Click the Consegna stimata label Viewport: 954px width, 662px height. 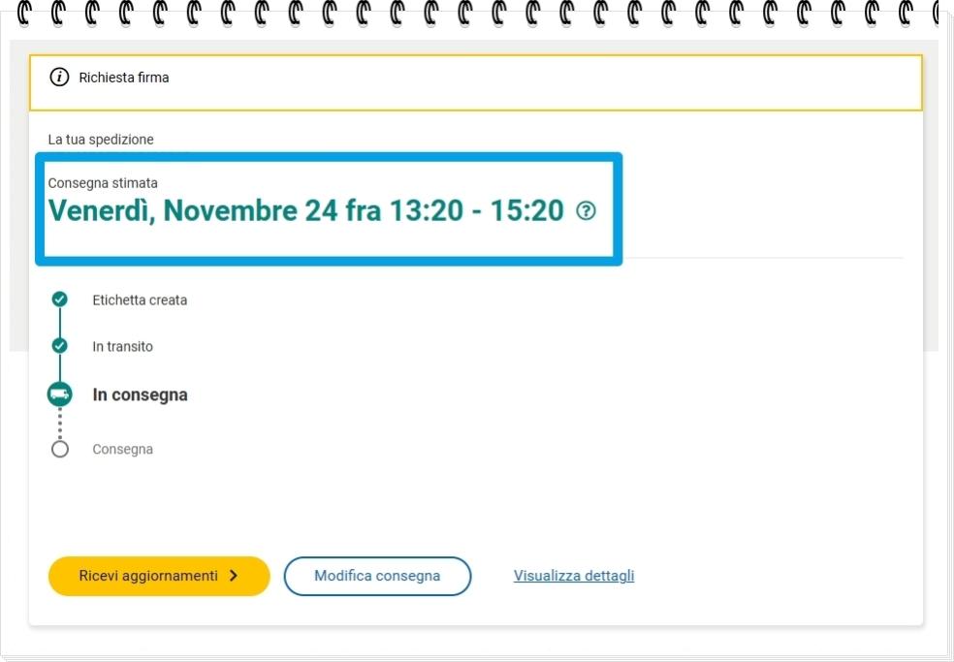tap(103, 182)
